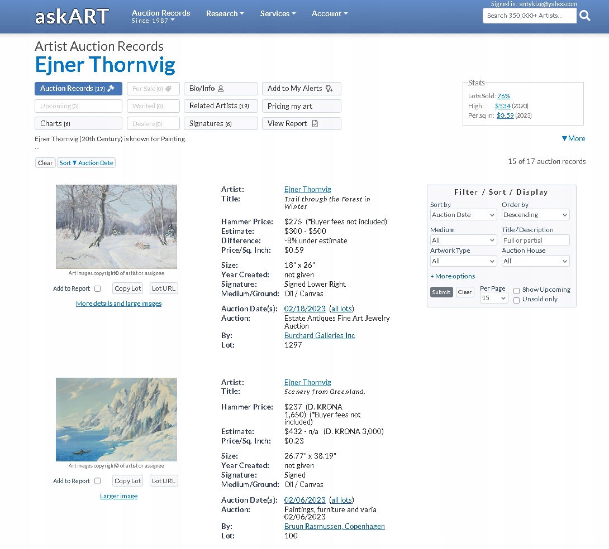
Task: Click Add to My Alerts
Action: click(301, 88)
